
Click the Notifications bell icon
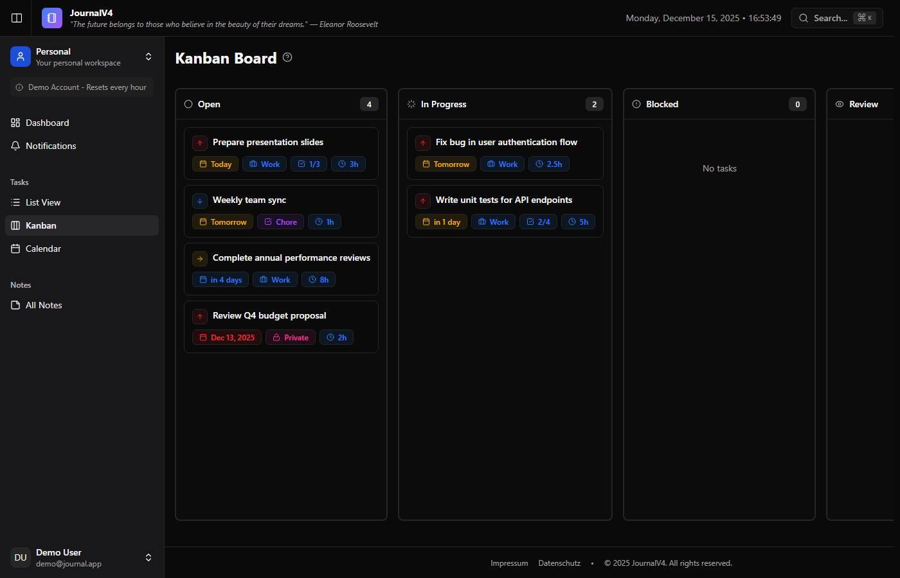click(15, 146)
